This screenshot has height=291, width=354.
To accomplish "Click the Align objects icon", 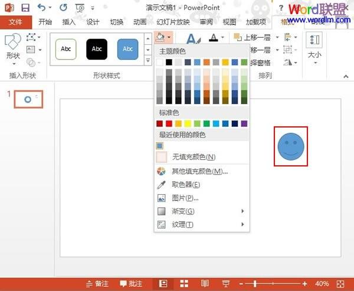I will 288,37.
